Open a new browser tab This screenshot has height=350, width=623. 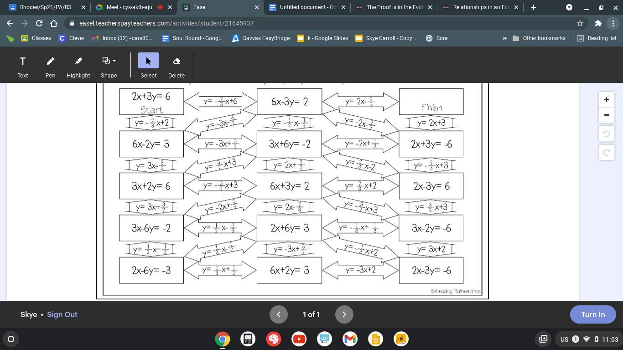[x=533, y=7]
